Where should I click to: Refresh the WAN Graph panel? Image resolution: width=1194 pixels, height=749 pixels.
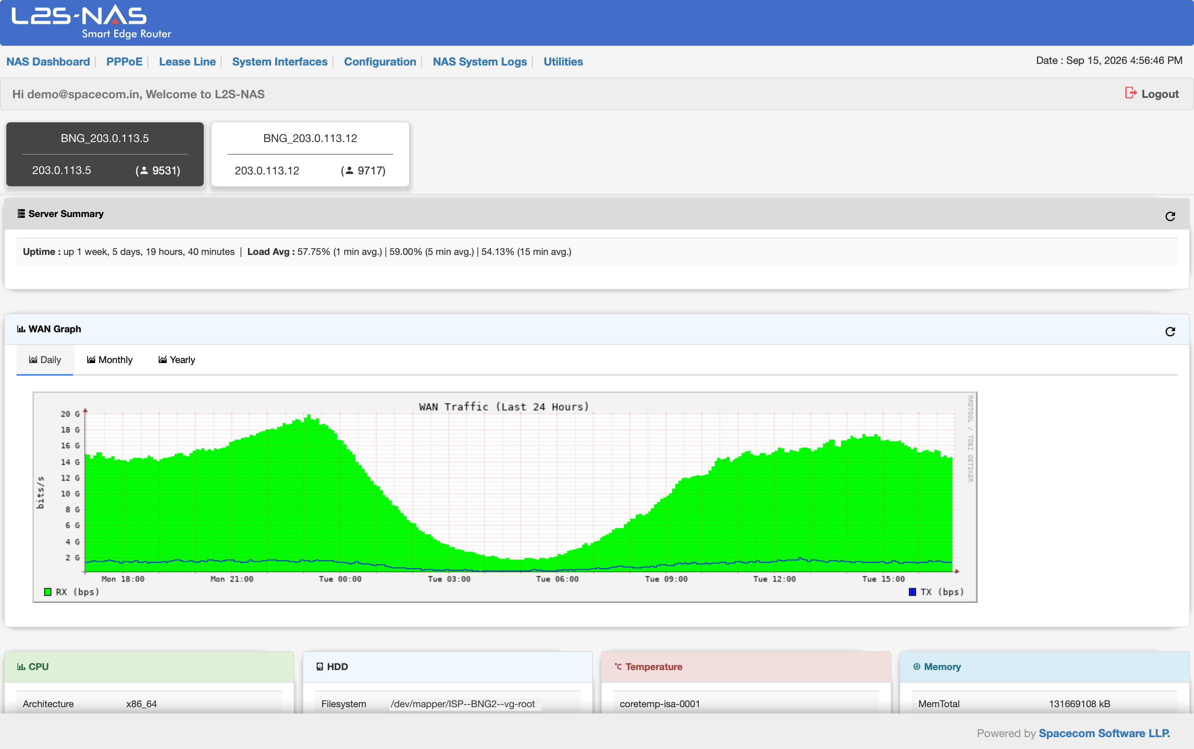tap(1170, 331)
